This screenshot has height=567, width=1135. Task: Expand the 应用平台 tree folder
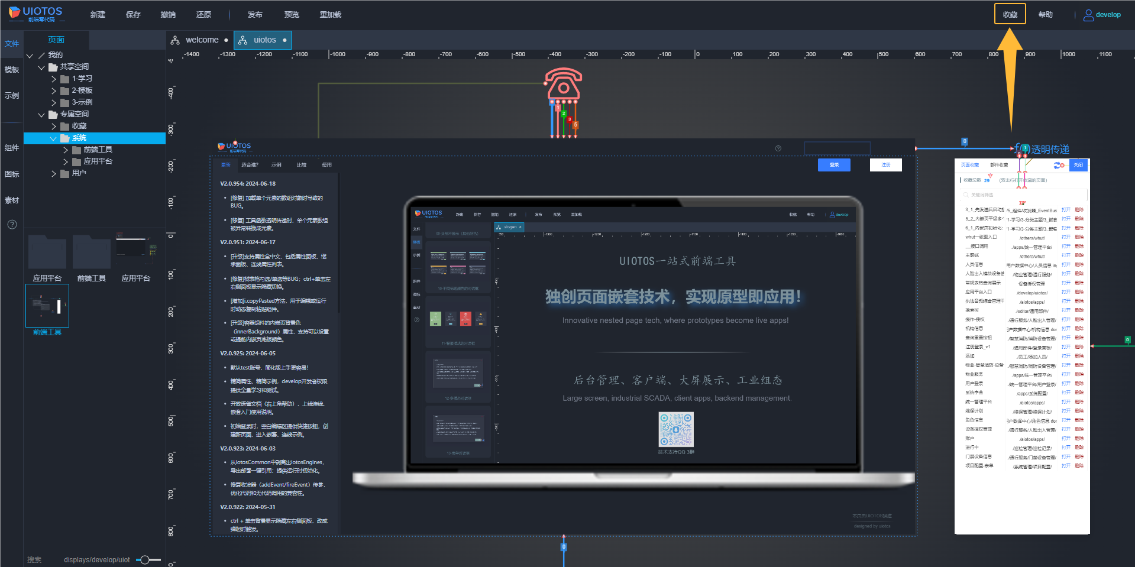(66, 161)
